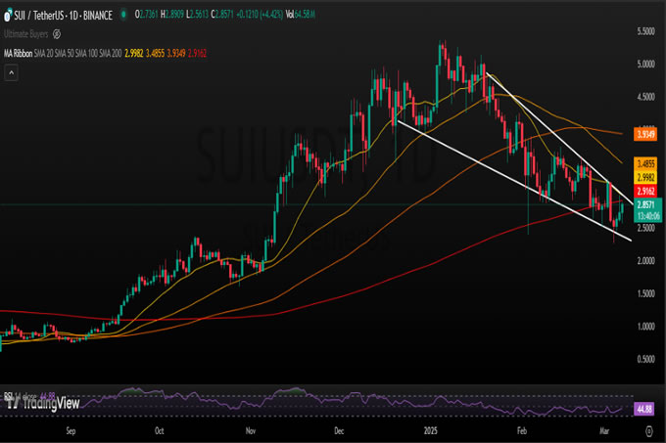Viewport: 666px width, 443px height.
Task: Click the orange 3.9349 SMA price label
Action: pos(645,132)
